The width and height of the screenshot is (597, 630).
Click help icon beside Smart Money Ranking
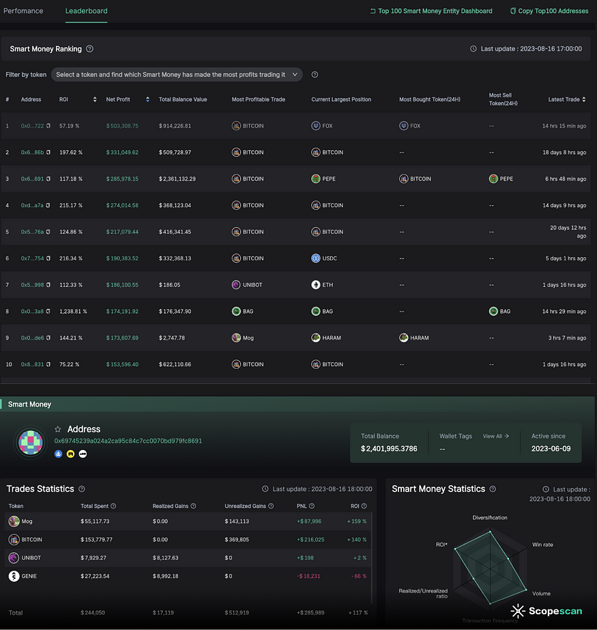(90, 49)
